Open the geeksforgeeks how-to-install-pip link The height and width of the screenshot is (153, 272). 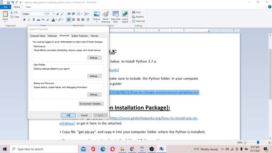(x=154, y=118)
